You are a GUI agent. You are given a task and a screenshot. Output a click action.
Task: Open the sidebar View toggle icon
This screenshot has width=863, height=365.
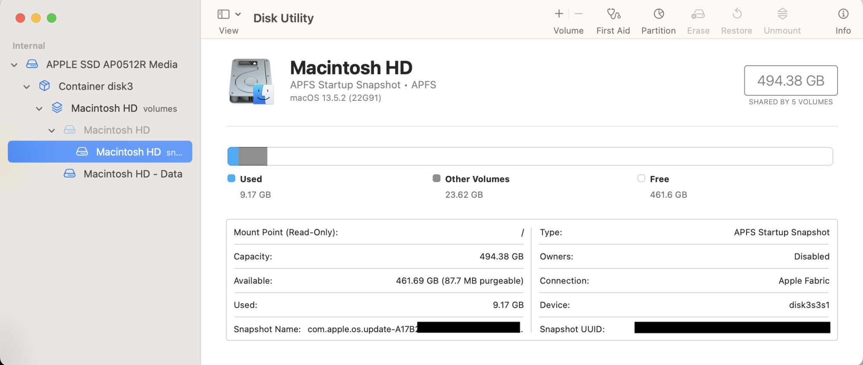point(223,14)
